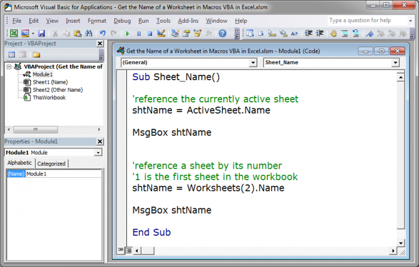419x267 pixels.
Task: Open the Insert UserForm dropdown arrow
Action: [x=33, y=34]
